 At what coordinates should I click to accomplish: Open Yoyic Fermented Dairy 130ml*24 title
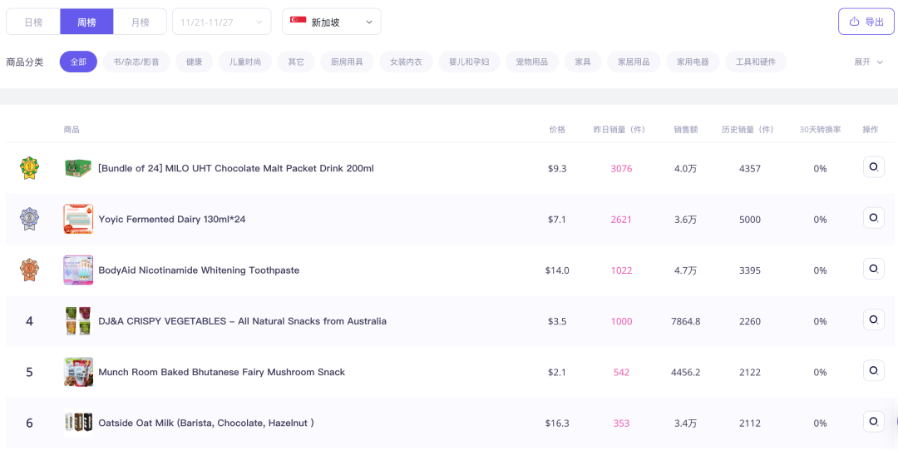pos(172,220)
